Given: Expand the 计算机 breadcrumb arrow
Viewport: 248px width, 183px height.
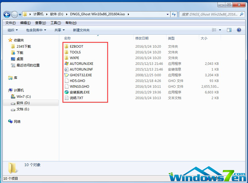Looking at the screenshot, I should (47, 14).
